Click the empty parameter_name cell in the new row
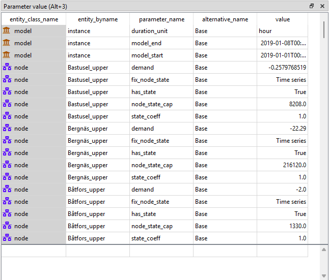 pos(161,251)
